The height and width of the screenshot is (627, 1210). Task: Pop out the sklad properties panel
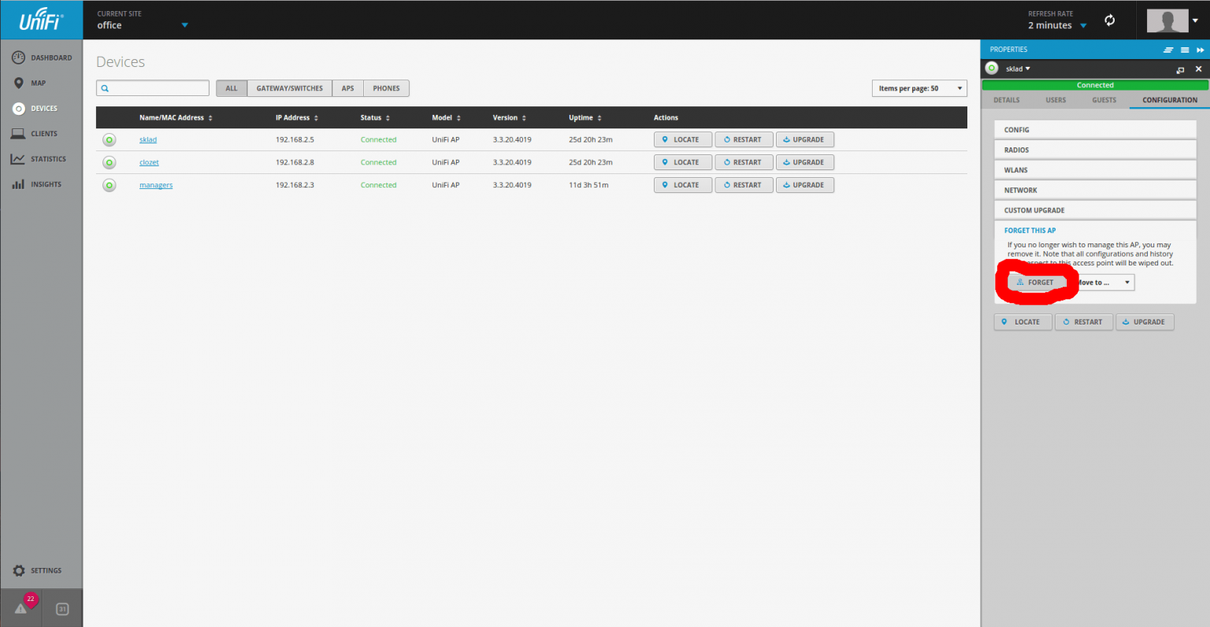click(1180, 69)
